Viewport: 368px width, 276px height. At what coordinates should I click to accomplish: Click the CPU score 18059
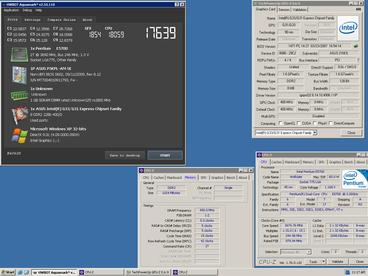116,34
